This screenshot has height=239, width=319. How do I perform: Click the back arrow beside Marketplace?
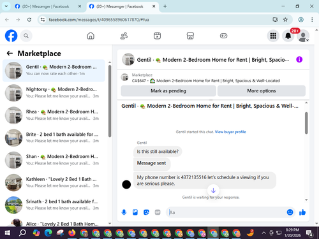click(x=10, y=54)
